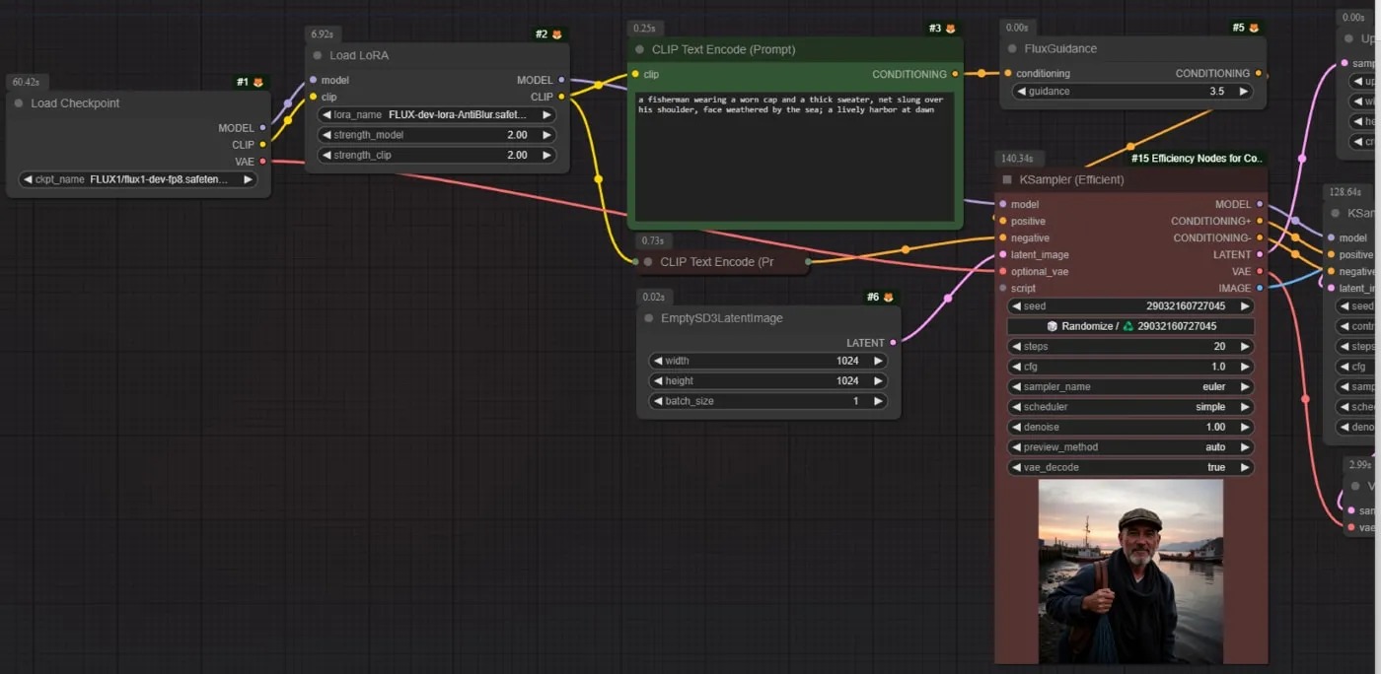Collapse the EmptySD3LatentImage node via title dot
Viewport: 1381px width, 674px height.
click(x=649, y=318)
